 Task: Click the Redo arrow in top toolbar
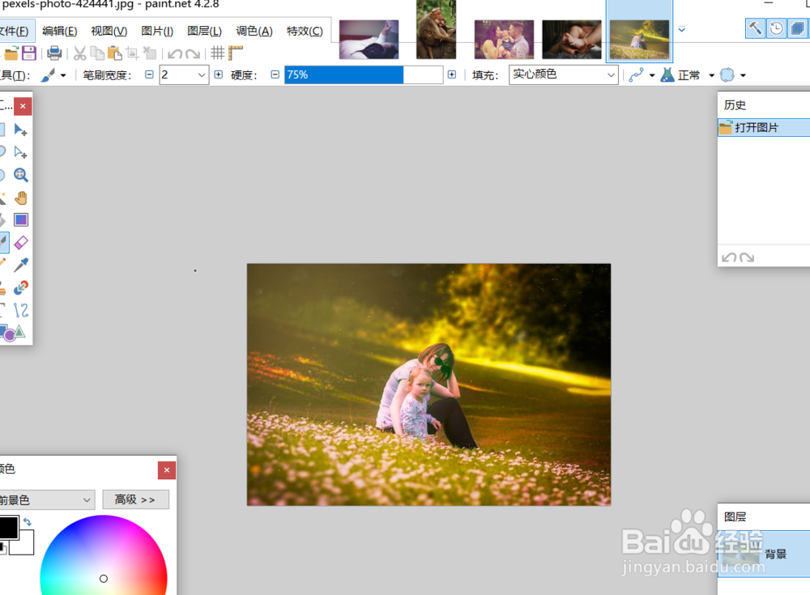tap(193, 53)
